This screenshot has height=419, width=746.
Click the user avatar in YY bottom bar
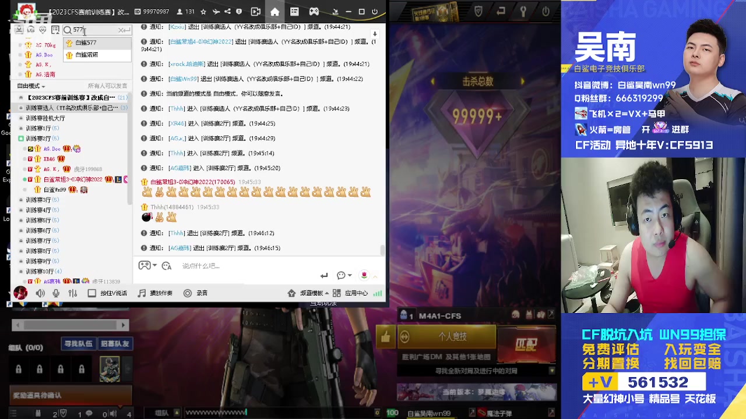pyautogui.click(x=20, y=293)
